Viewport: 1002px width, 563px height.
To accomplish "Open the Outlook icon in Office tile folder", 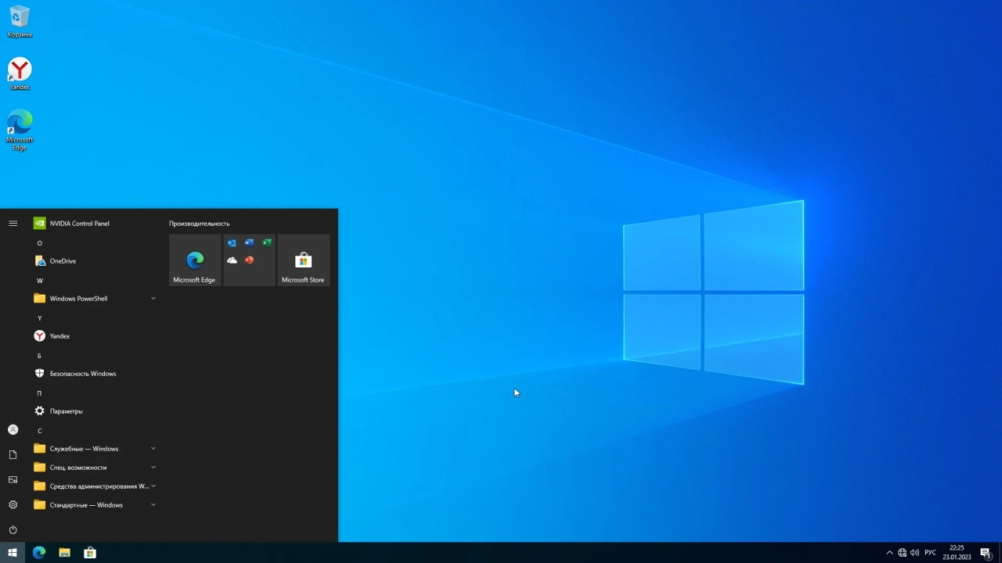I will [232, 243].
